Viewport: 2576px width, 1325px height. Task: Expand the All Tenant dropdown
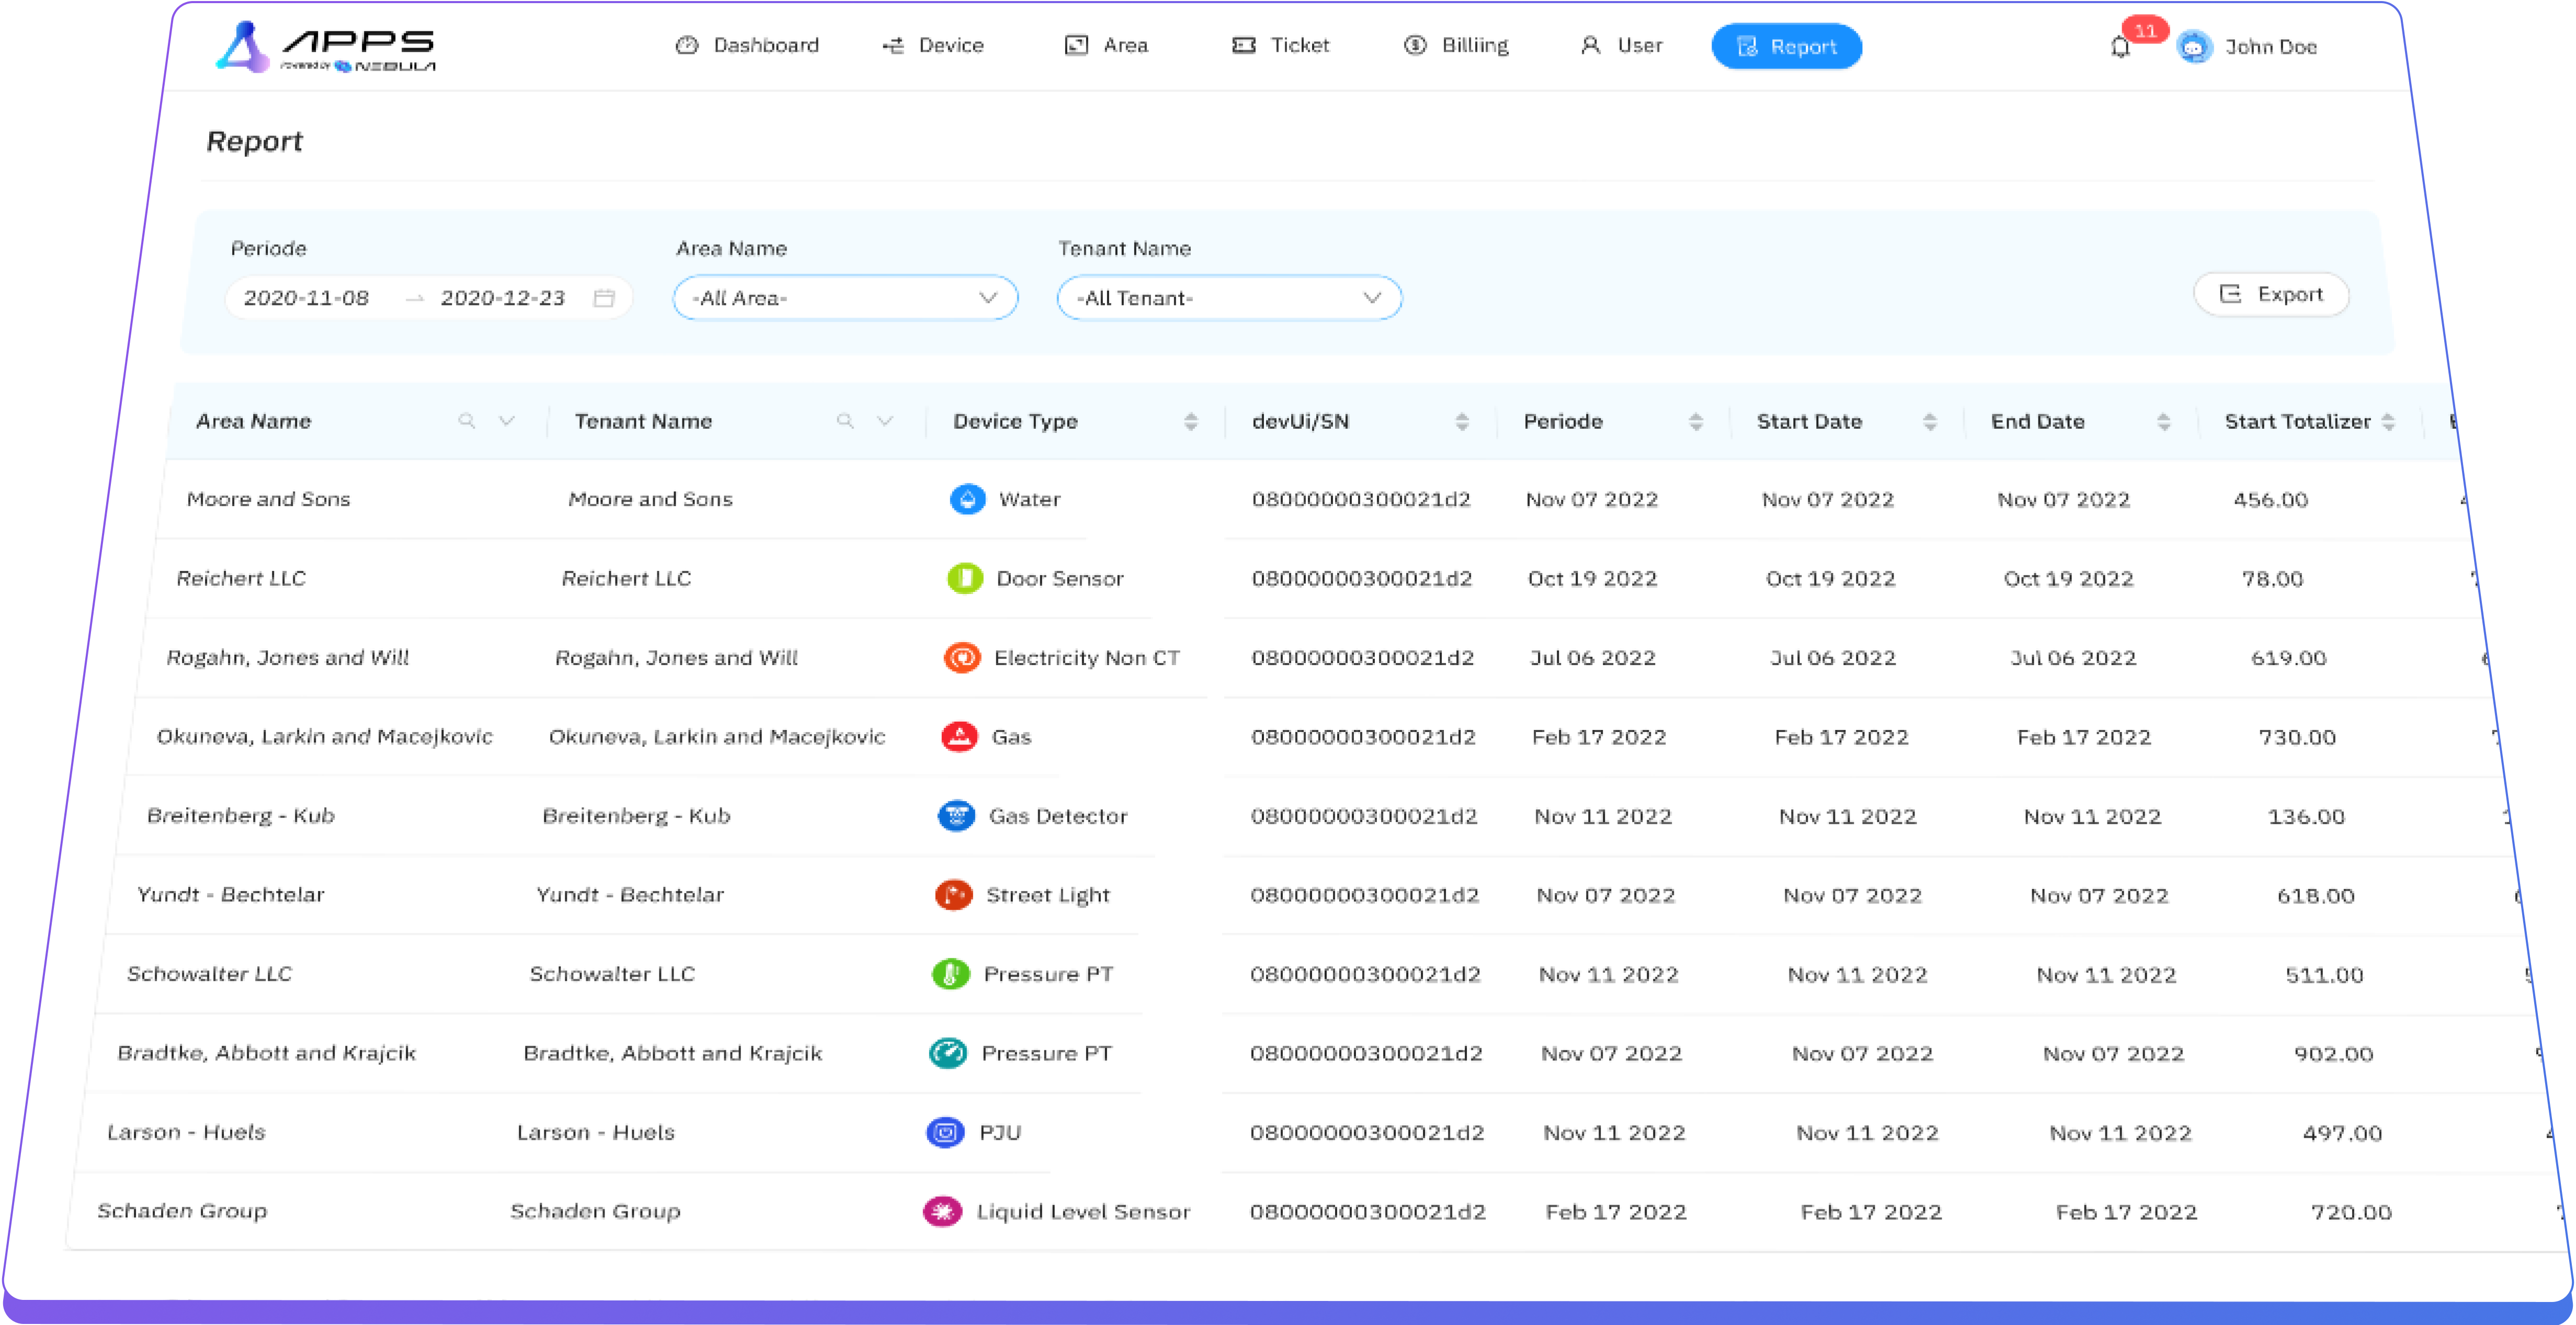pyautogui.click(x=1229, y=298)
